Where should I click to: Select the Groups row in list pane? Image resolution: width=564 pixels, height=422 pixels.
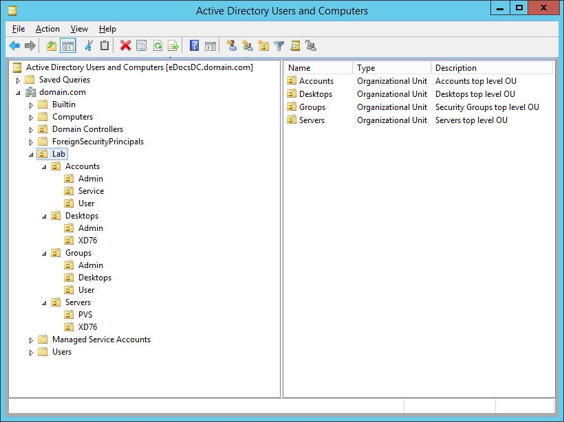[312, 107]
